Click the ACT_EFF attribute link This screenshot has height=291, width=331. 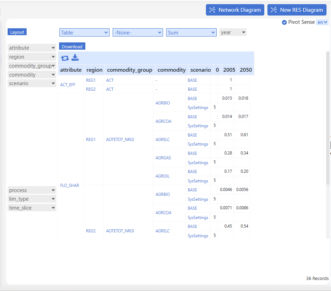(x=68, y=85)
